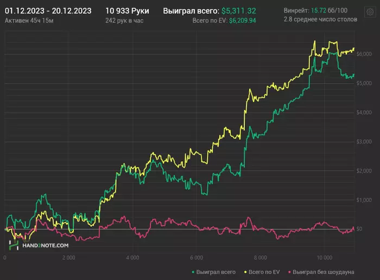Toggle the green 'Выиграл всего' legend series
Viewport: 380px width, 280px height.
coord(213,272)
